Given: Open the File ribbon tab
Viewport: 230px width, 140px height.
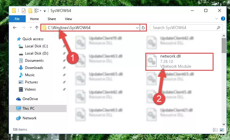Looking at the screenshot, I should (x=17, y=19).
